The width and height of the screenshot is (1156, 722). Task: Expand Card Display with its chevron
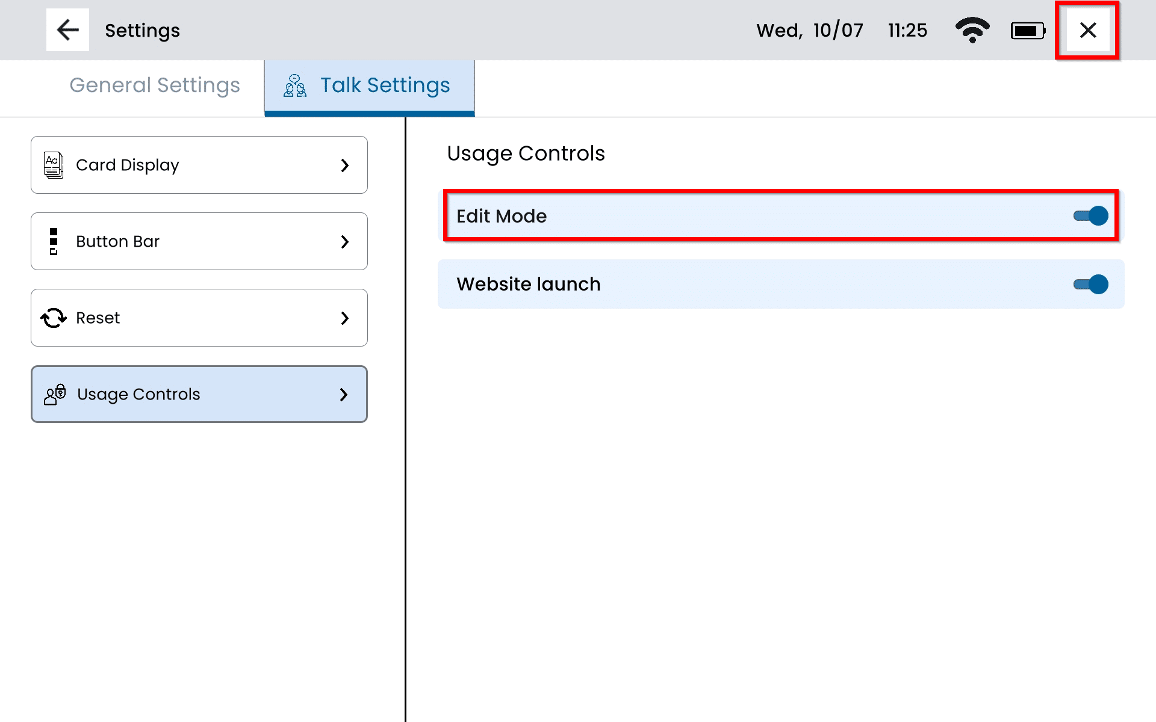point(344,165)
